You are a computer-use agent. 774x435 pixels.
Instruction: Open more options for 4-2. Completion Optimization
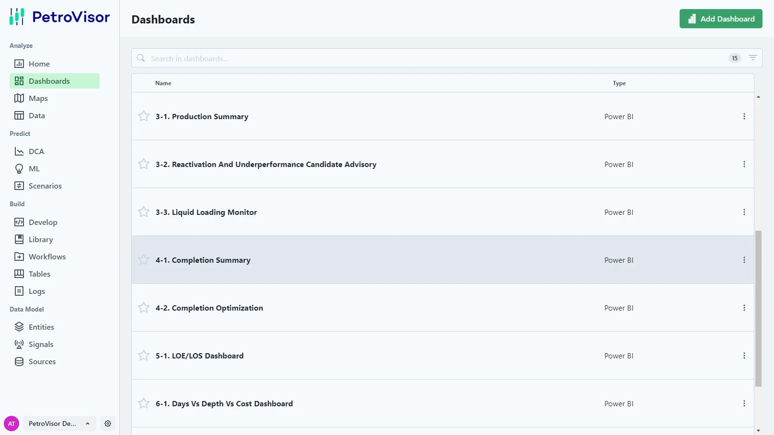click(744, 308)
